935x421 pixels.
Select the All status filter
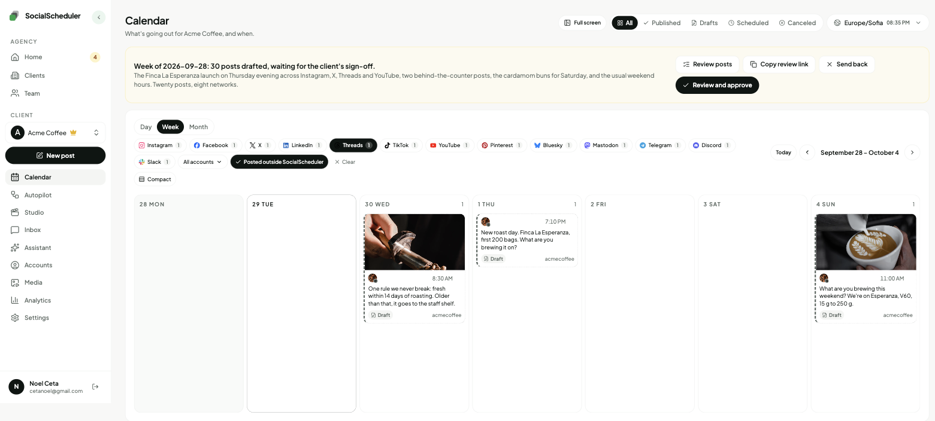tap(625, 23)
